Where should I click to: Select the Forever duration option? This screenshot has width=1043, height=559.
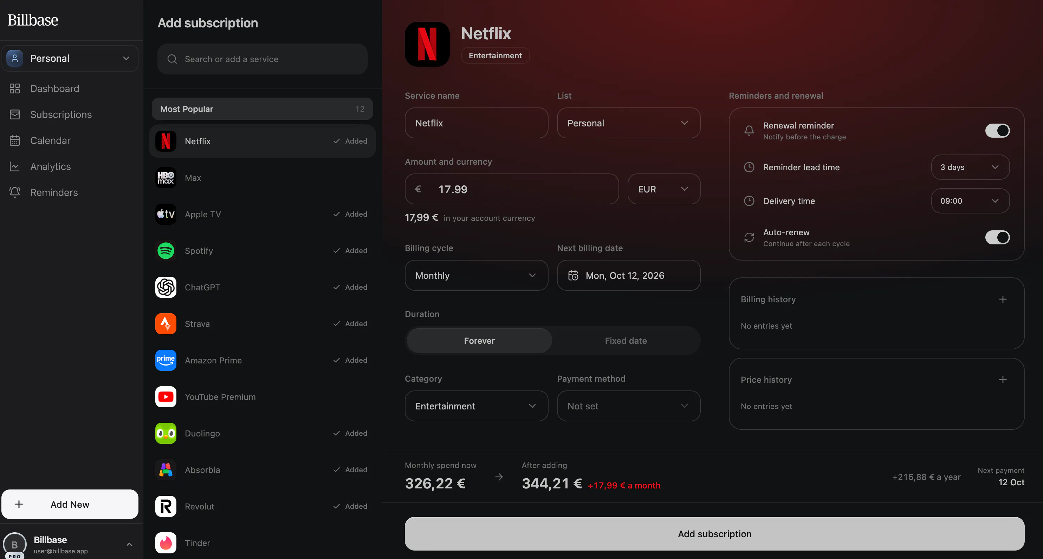tap(479, 341)
